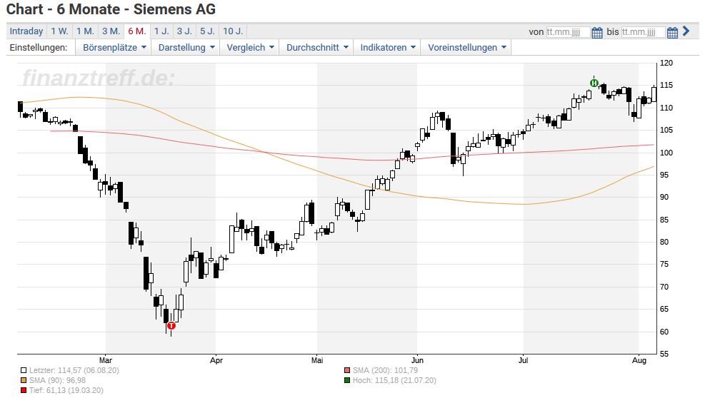This screenshot has height=398, width=705.
Task: Open the 'bis' date calendar picker
Action: point(672,32)
